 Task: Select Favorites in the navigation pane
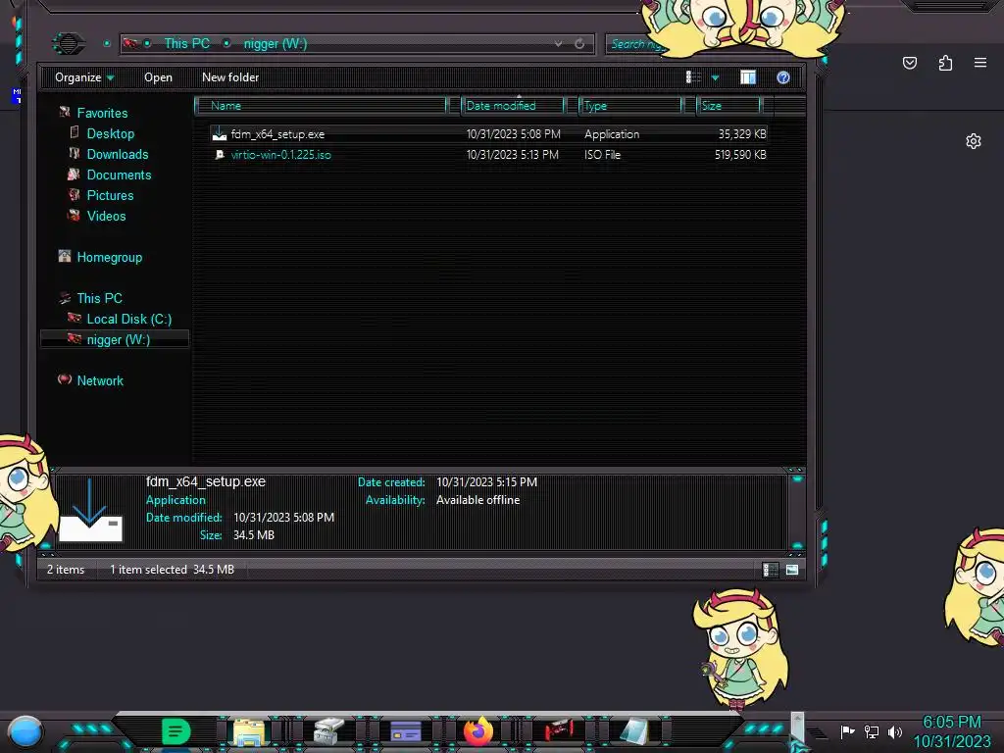[x=102, y=114]
